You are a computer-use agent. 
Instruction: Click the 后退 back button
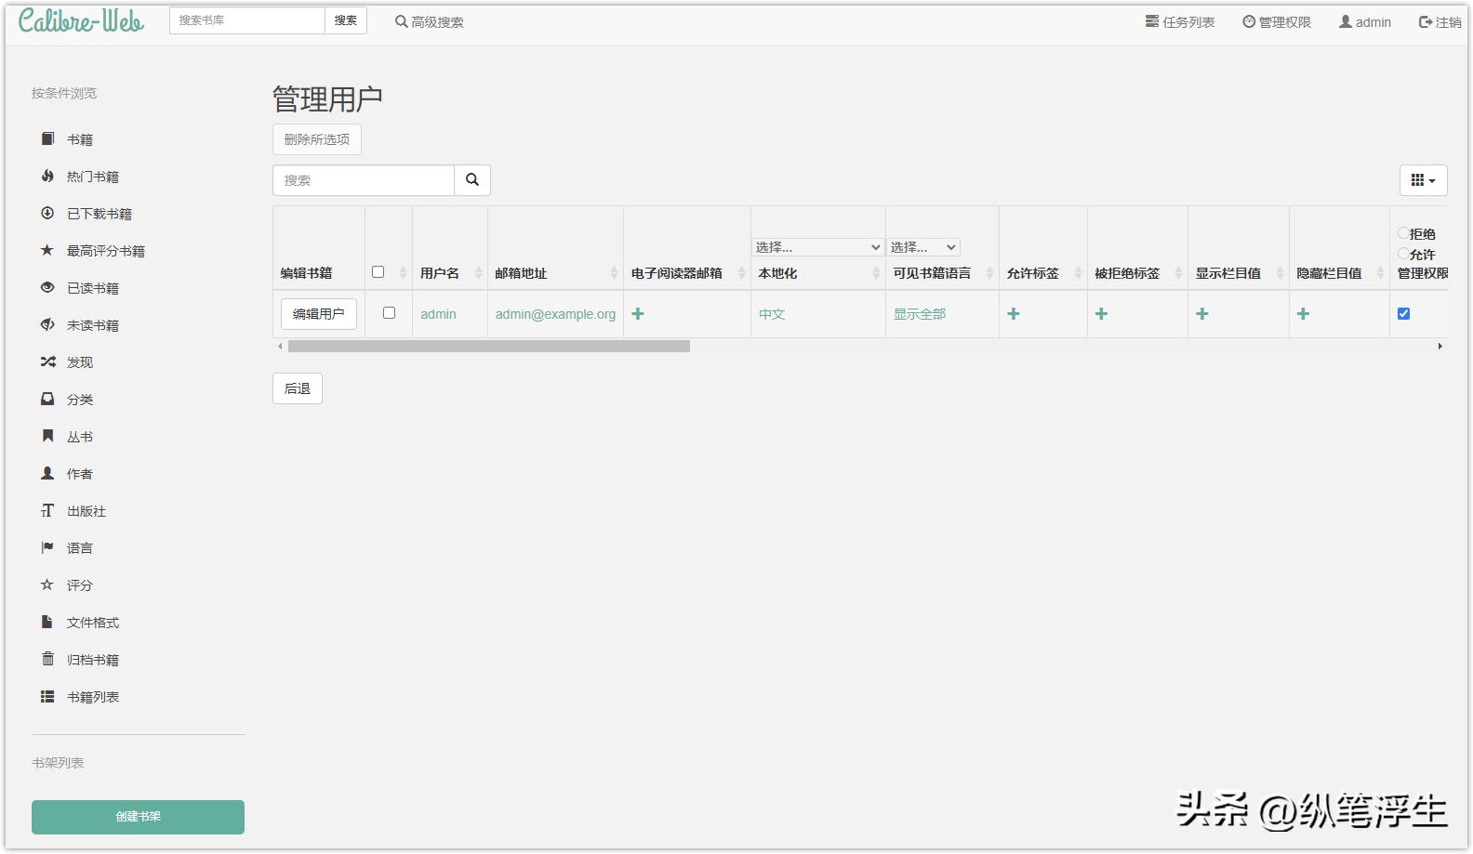[298, 388]
